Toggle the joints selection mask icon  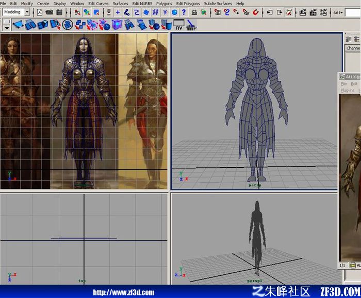[x=127, y=12]
